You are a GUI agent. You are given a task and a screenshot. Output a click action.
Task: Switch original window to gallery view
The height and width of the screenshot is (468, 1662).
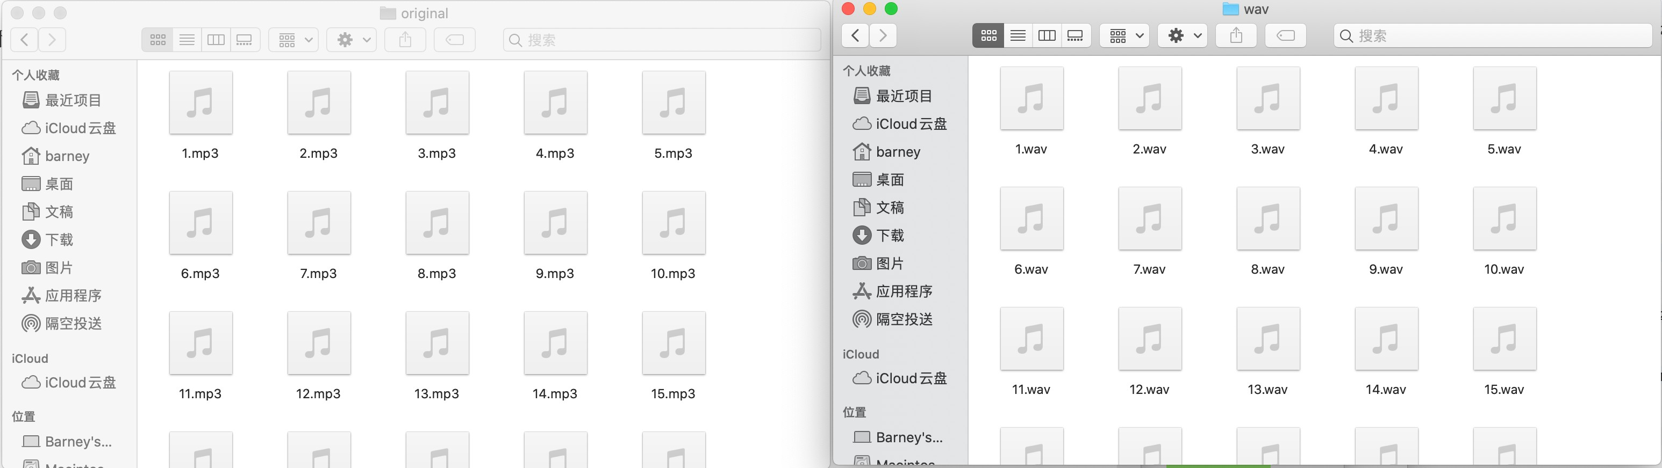click(245, 40)
